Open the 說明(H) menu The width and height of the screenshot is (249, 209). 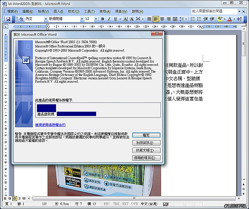tap(137, 12)
